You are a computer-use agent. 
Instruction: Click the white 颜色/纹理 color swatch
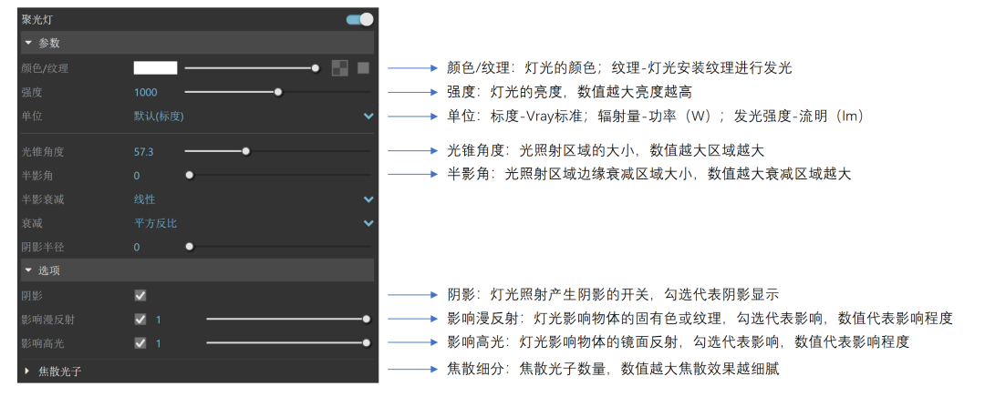154,67
